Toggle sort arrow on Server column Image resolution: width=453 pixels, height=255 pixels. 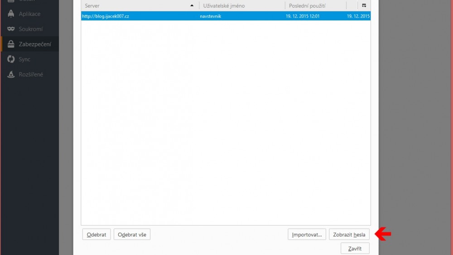192,5
